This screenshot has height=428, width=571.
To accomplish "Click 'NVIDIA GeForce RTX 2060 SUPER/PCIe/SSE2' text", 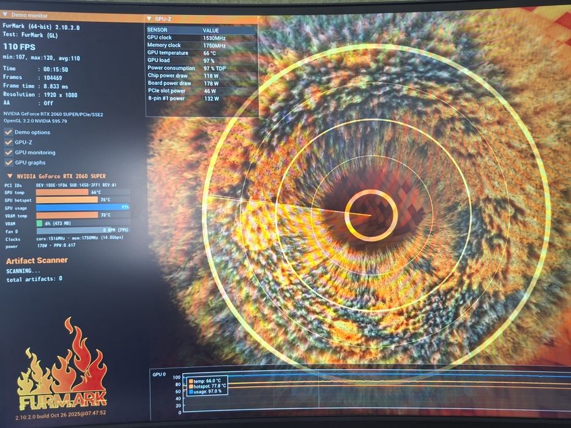I will click(53, 114).
